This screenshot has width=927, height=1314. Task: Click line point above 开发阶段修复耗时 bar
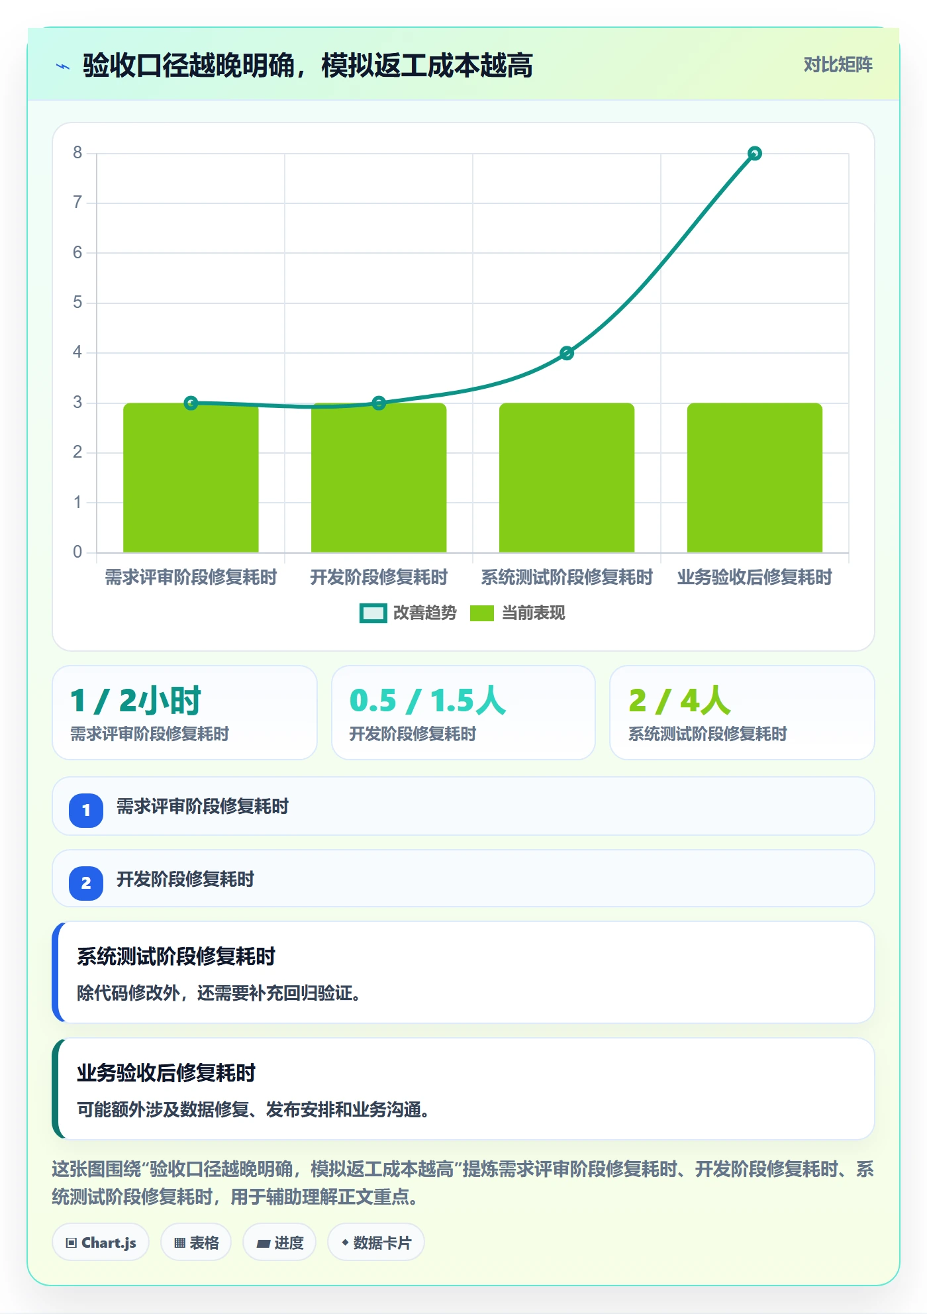379,403
